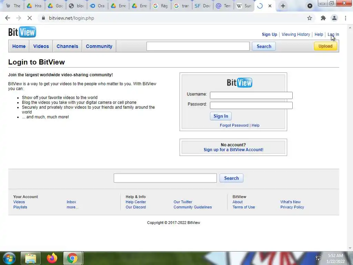Switch to the SF 'Dov' tab
This screenshot has width=353, height=265.
tap(203, 6)
